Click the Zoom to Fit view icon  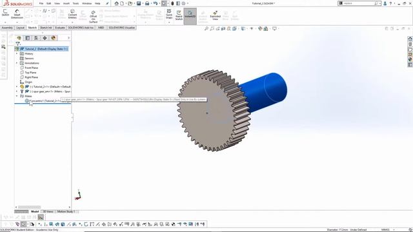click(x=206, y=28)
